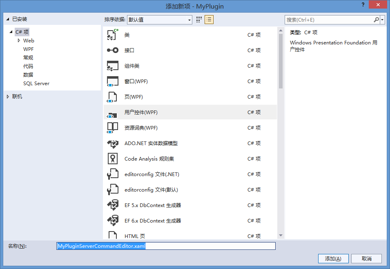The image size is (390, 269).
Task: Select the Web category
Action: pyautogui.click(x=29, y=41)
